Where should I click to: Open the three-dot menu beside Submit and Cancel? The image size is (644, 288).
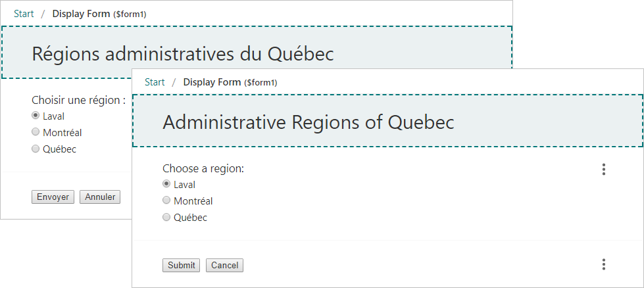[x=603, y=264]
